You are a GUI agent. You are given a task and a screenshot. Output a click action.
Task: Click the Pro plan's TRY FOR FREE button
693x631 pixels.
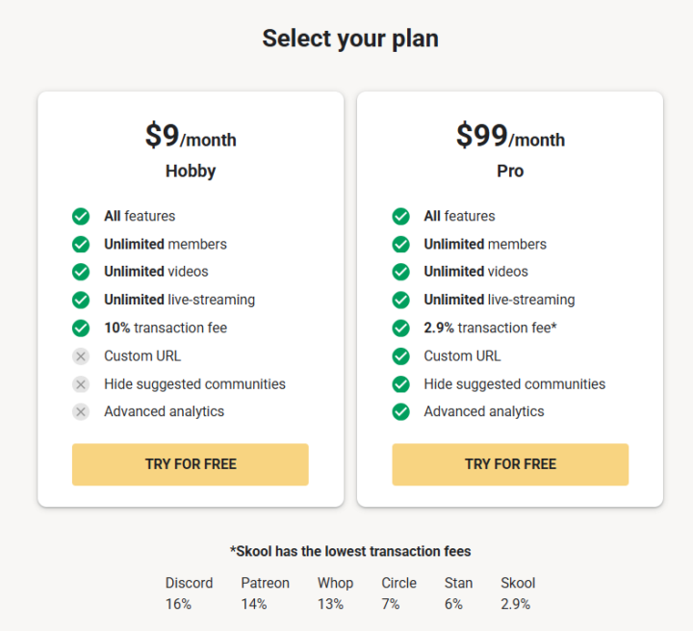tap(510, 464)
